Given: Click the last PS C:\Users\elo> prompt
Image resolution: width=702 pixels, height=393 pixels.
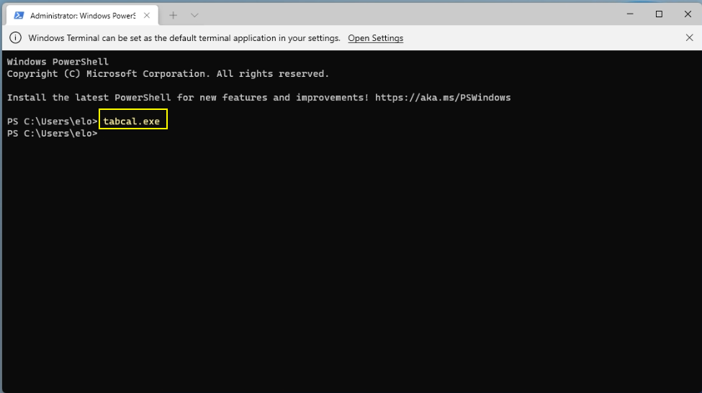Looking at the screenshot, I should tap(52, 134).
